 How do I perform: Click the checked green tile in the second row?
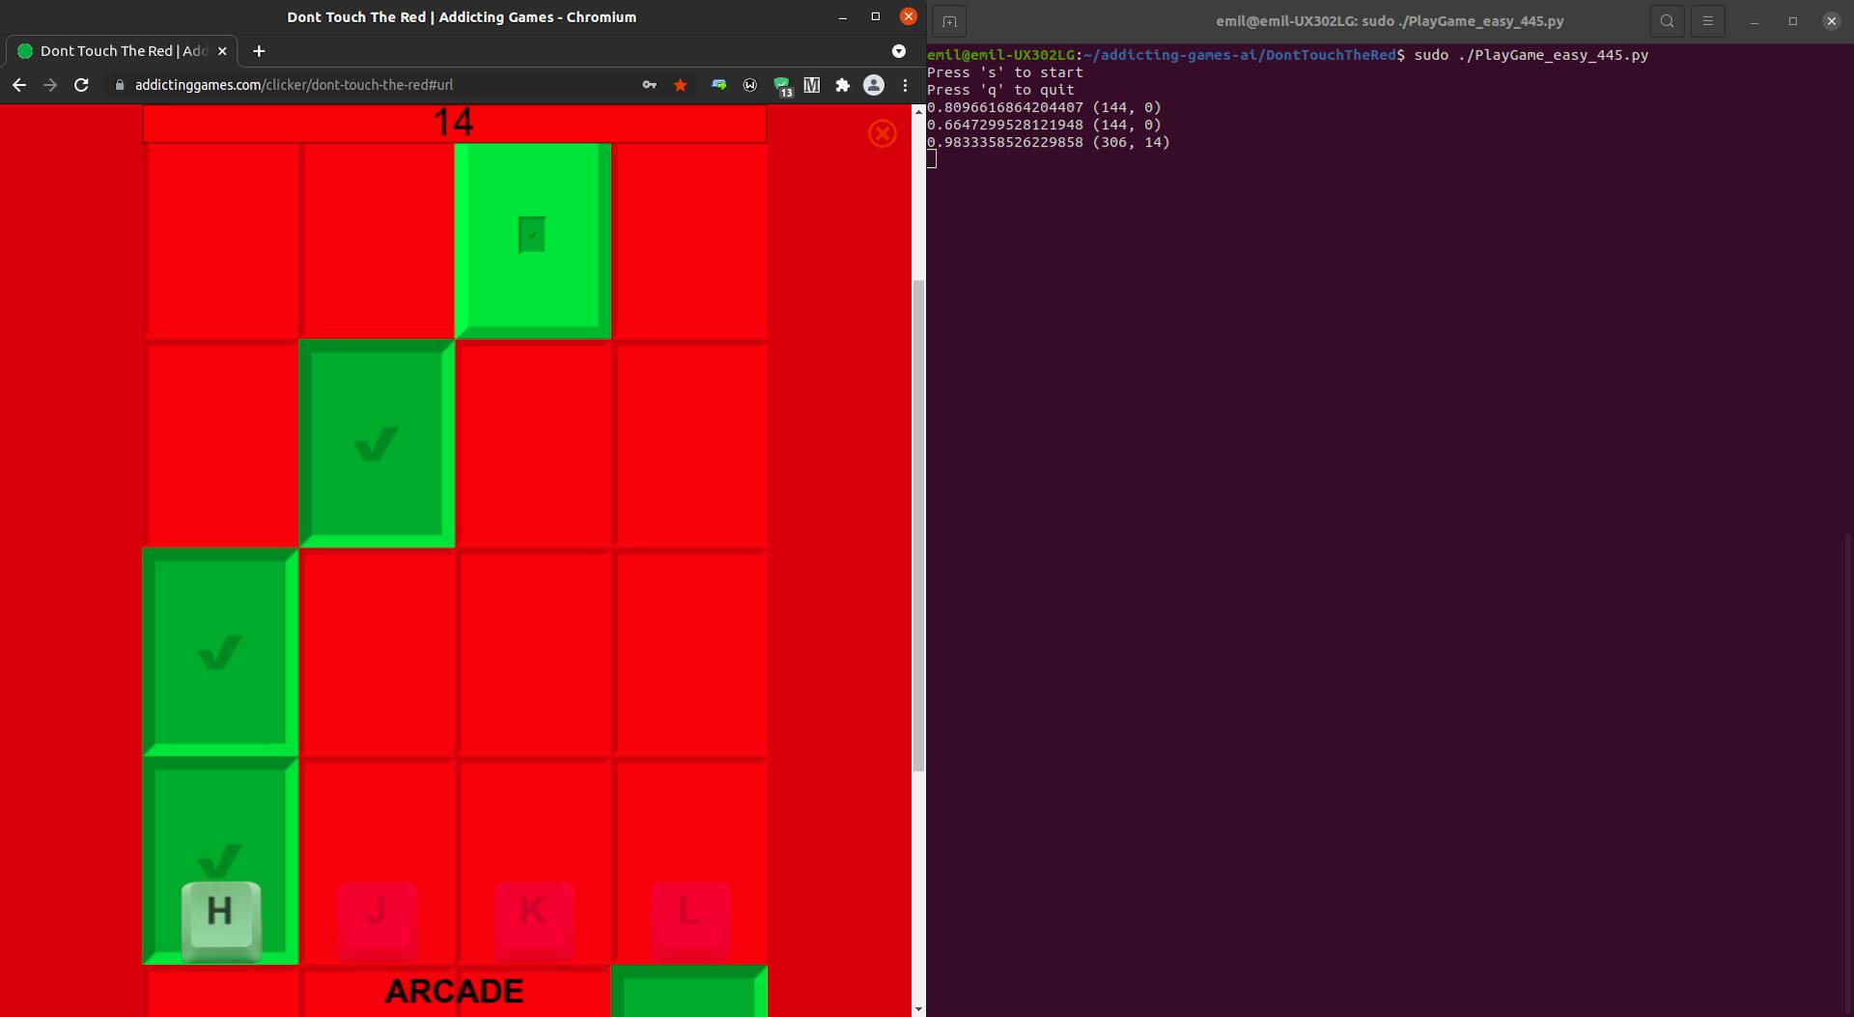(x=376, y=444)
